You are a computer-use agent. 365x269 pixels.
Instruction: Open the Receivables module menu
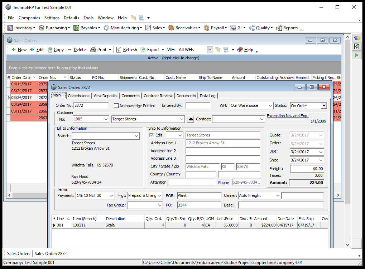[184, 28]
